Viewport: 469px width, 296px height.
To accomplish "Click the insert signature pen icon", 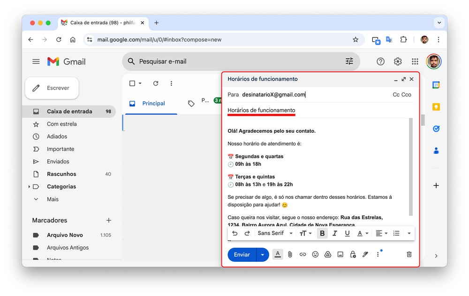I will click(x=365, y=254).
